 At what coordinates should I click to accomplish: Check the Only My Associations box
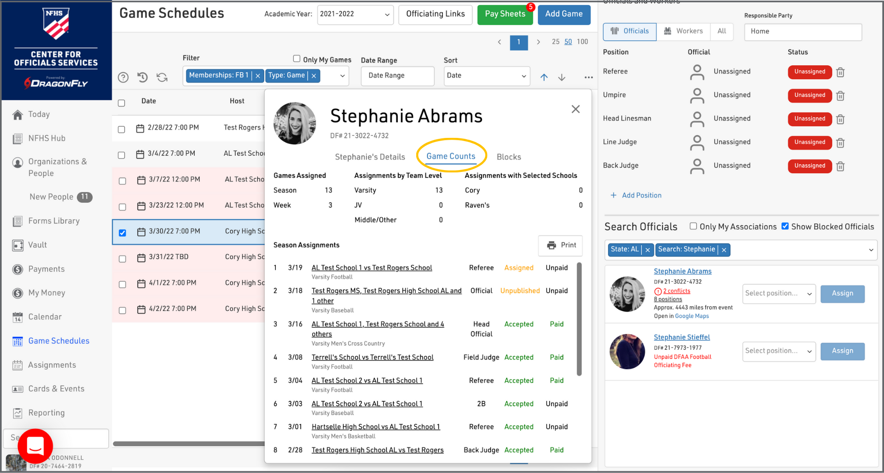693,226
